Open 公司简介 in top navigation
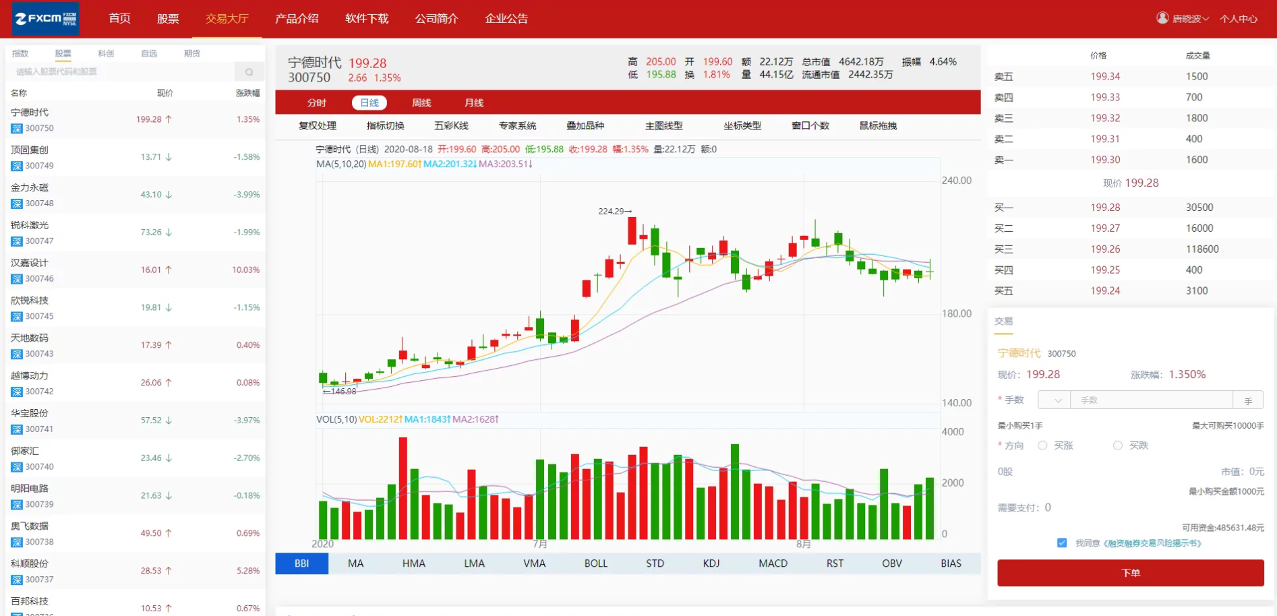The image size is (1277, 616). tap(436, 19)
